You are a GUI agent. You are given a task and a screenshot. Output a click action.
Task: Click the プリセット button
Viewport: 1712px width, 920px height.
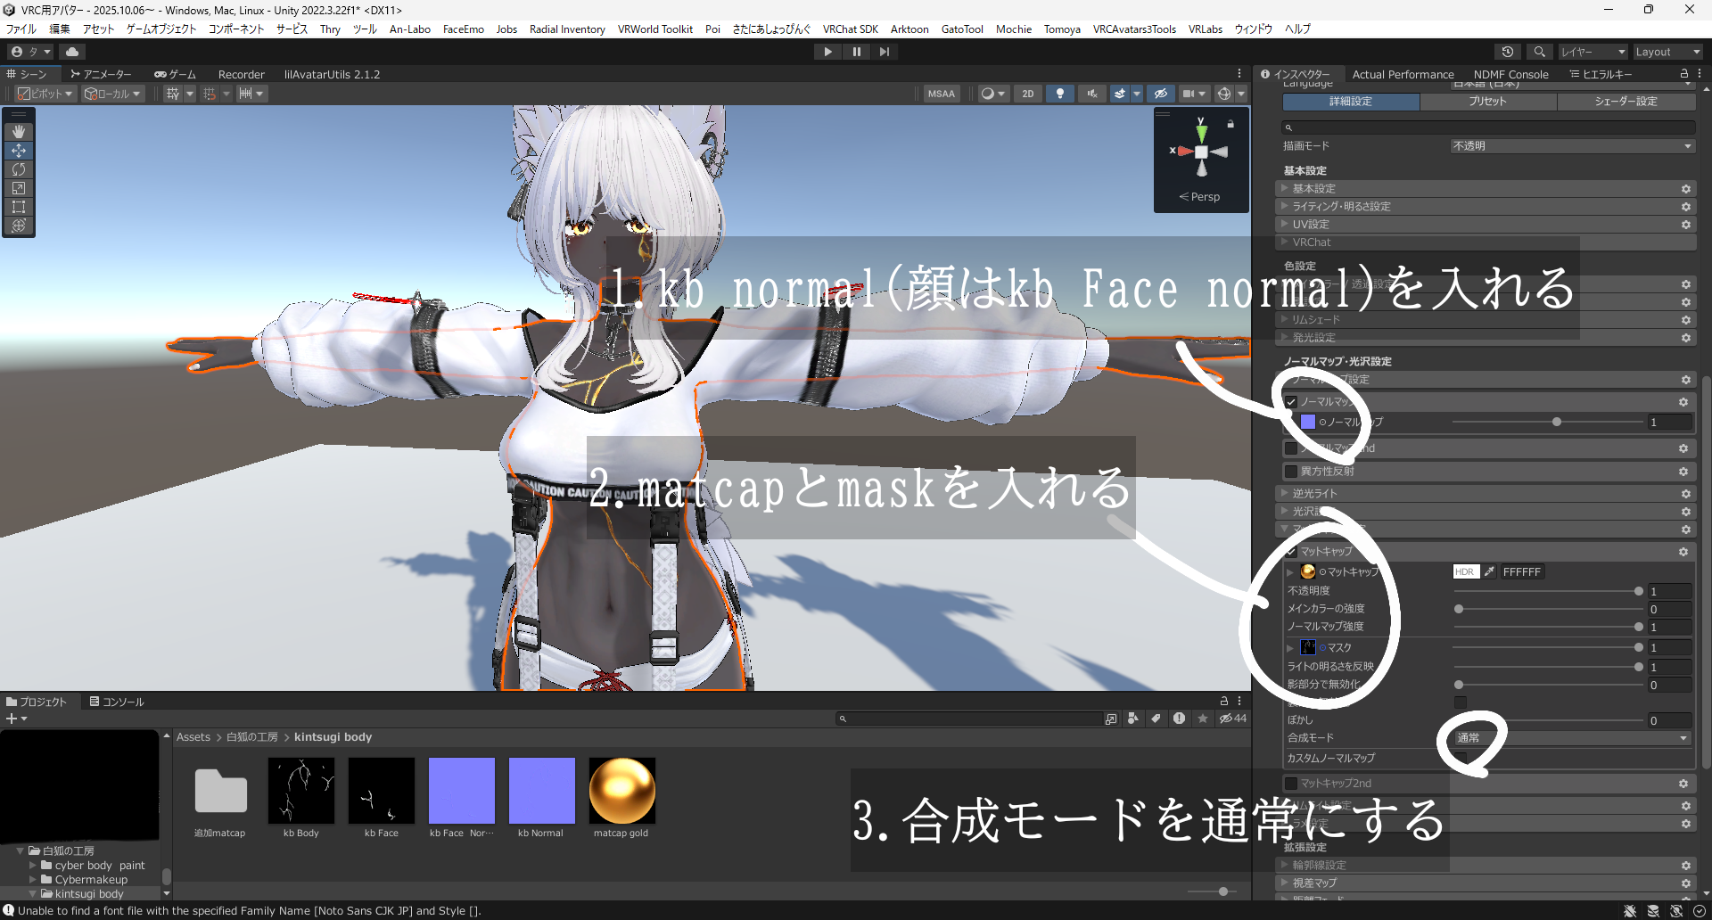point(1488,102)
